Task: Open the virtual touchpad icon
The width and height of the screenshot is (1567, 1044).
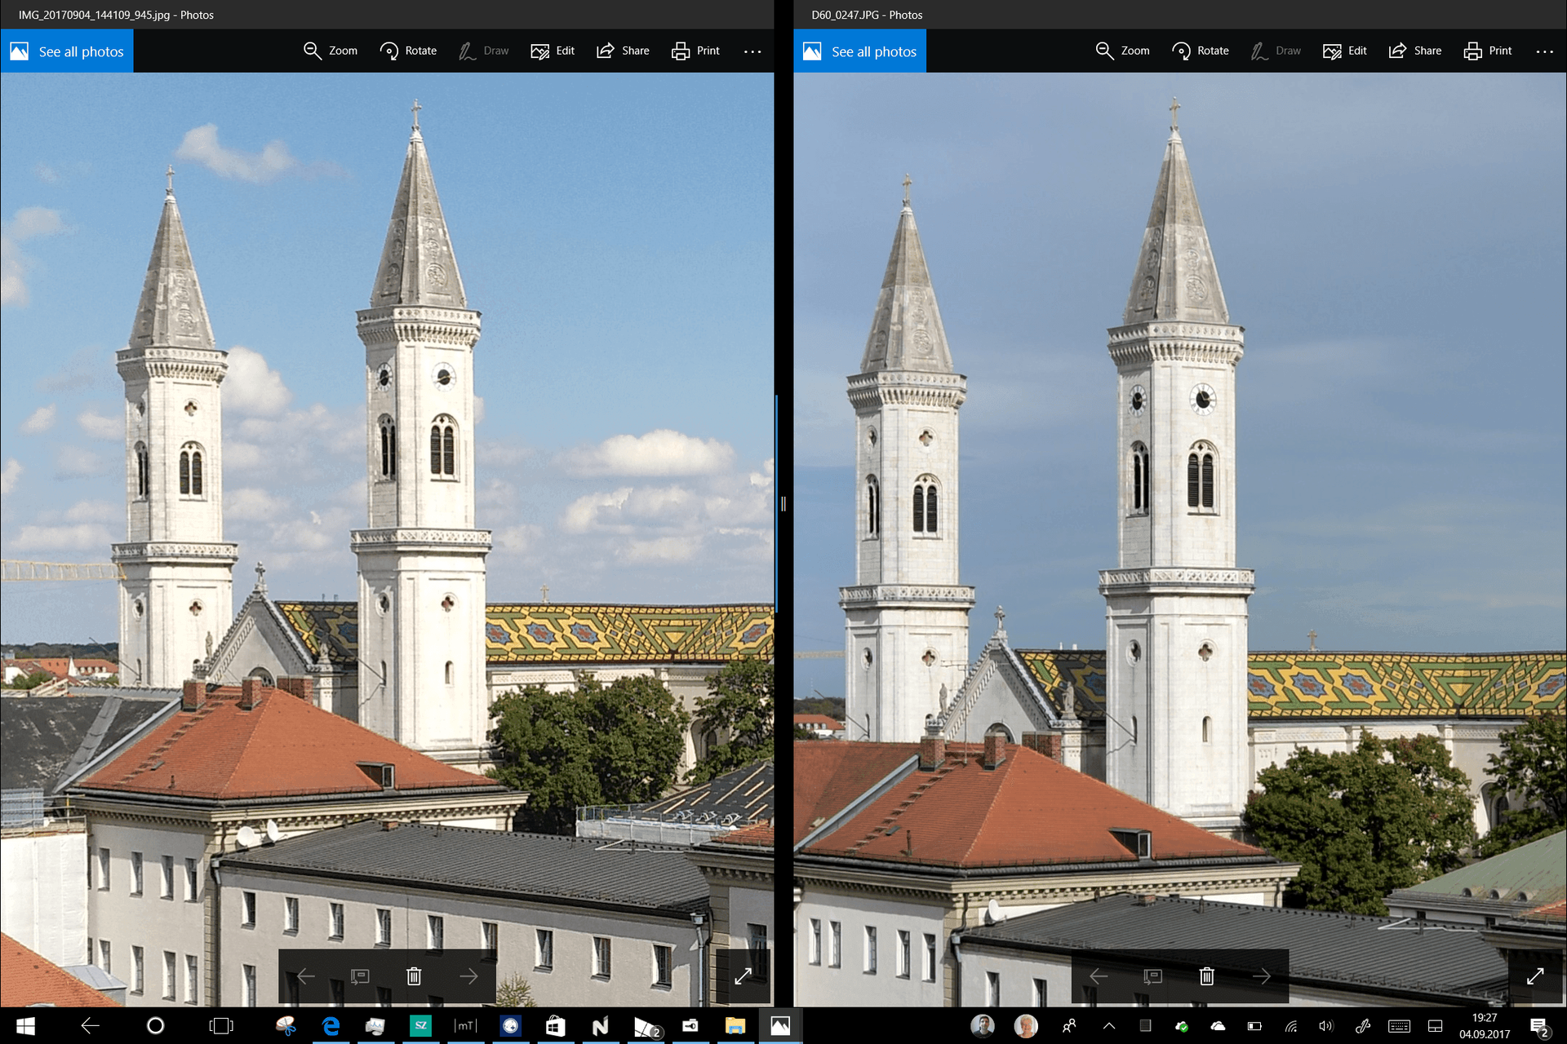Action: pyautogui.click(x=1435, y=1026)
